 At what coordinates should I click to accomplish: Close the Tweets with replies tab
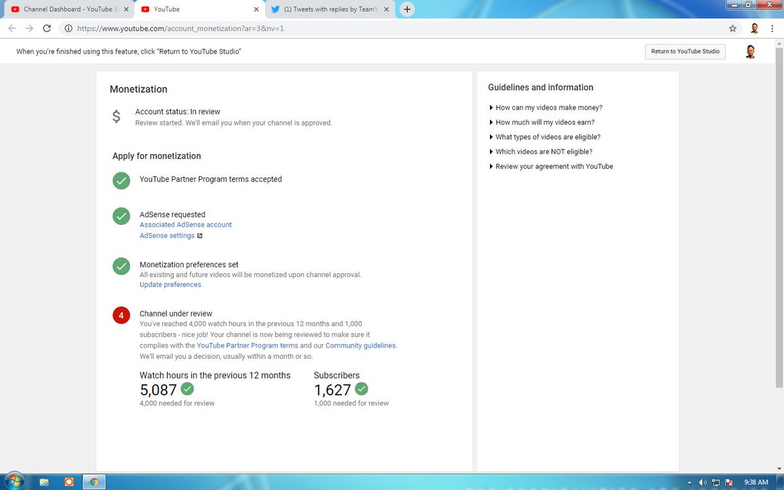386,9
